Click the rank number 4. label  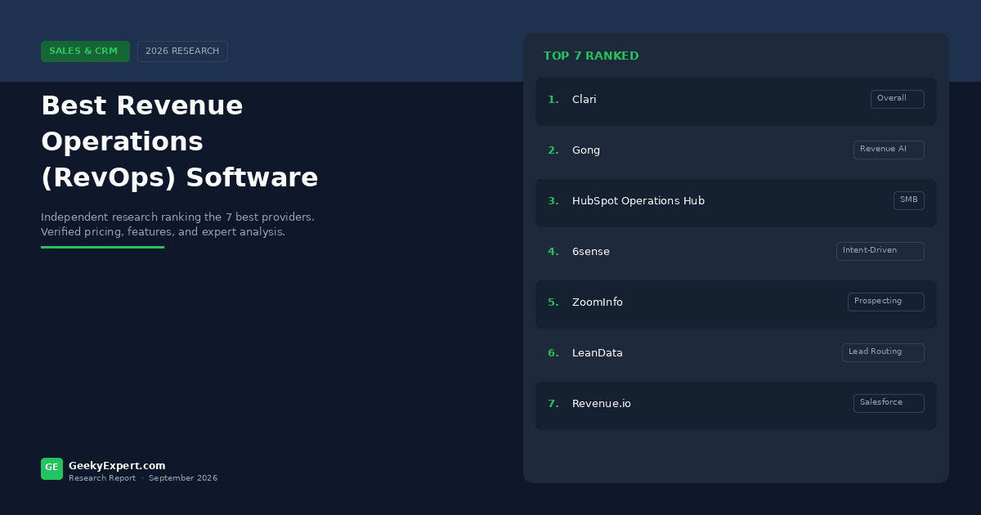(553, 252)
